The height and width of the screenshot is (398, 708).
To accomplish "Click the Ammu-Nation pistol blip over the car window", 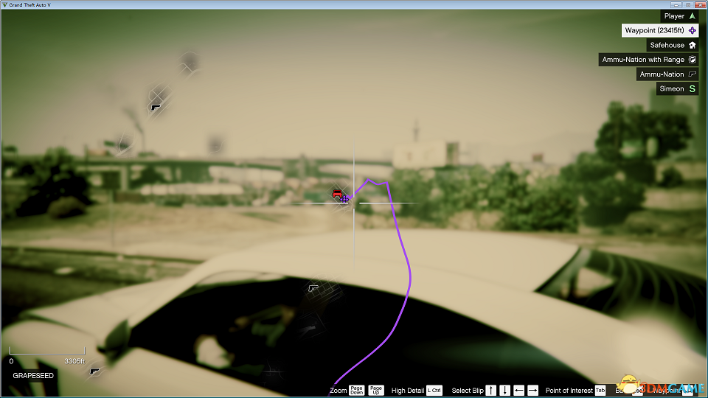I will (313, 288).
